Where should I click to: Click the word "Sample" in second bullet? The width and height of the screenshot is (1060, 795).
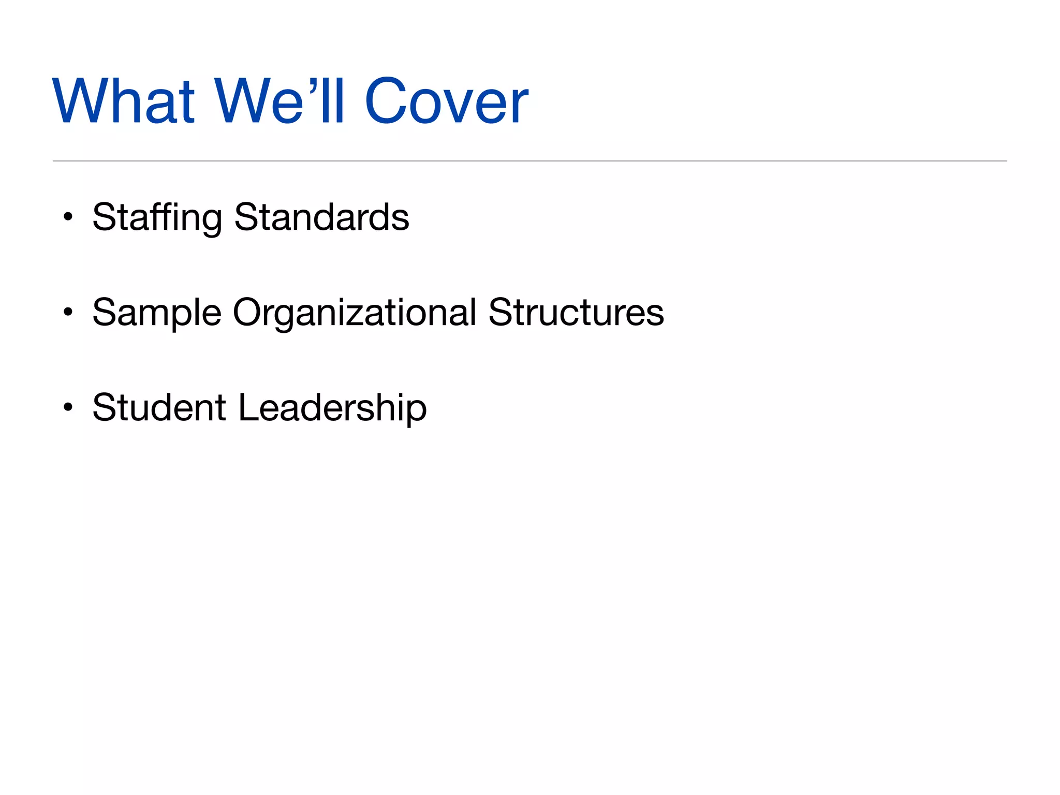click(157, 313)
